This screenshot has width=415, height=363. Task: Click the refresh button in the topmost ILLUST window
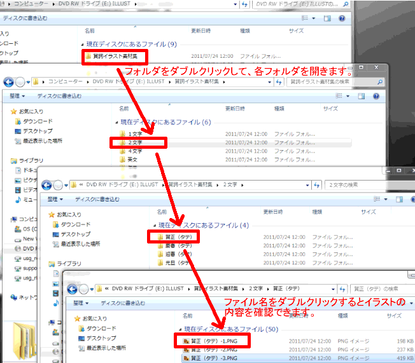(245, 4)
